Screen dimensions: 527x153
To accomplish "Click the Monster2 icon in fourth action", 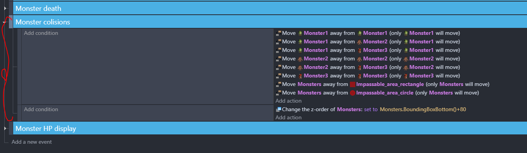I will (x=300, y=59).
